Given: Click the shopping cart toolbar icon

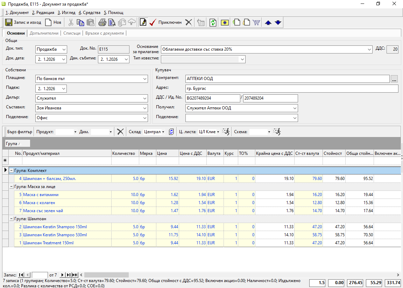Looking at the screenshot, I should [x=256, y=22].
